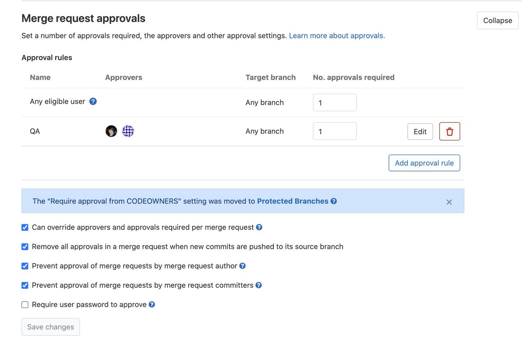Dismiss the CODEOWNERS info banner
This screenshot has width=524, height=340.
point(449,202)
